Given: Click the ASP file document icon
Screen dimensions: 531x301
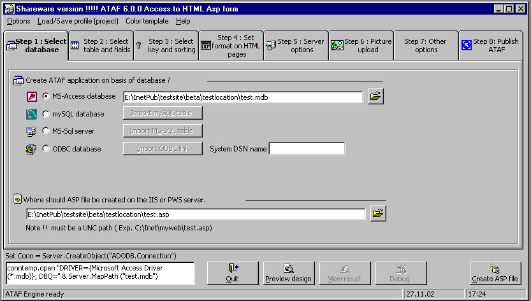Looking at the screenshot, I should (18, 200).
